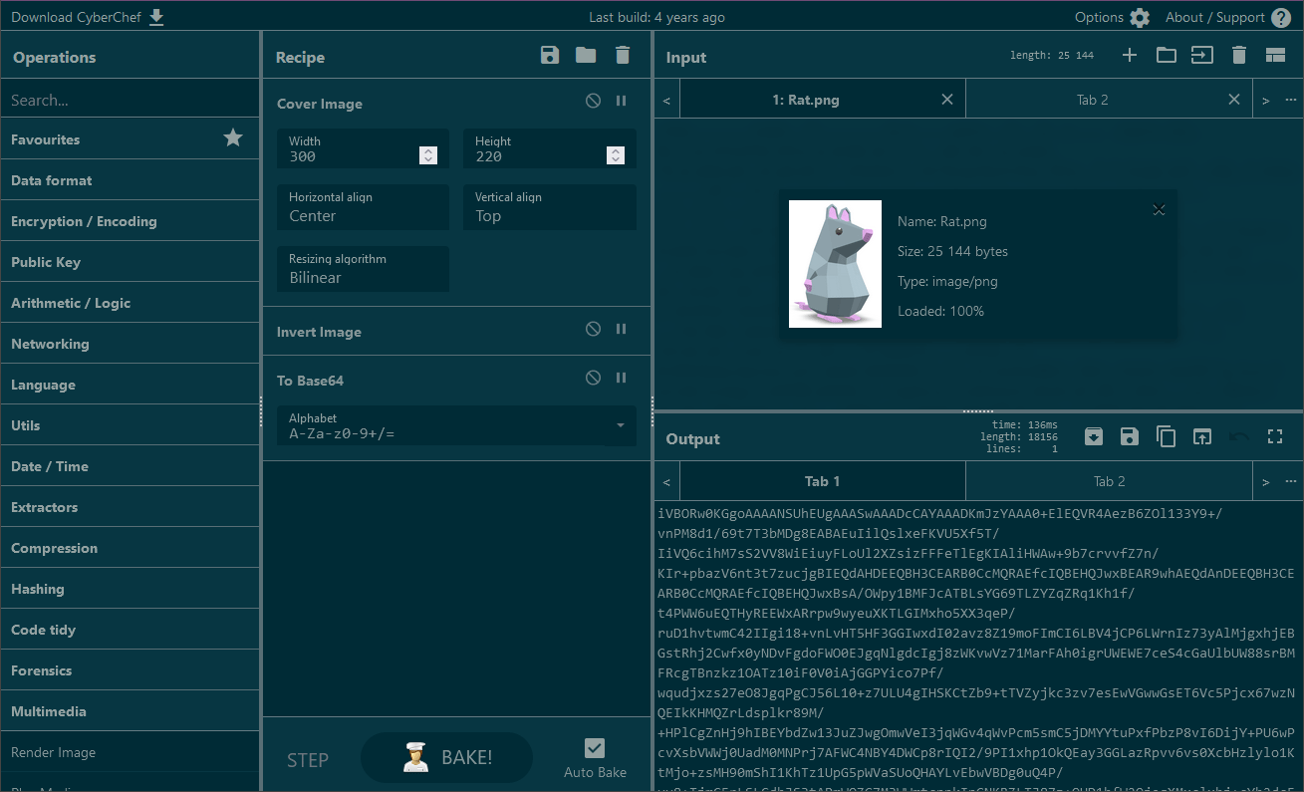Screen dimensions: 1304x792
Task: Disable the Invert Image operation
Action: 593,329
